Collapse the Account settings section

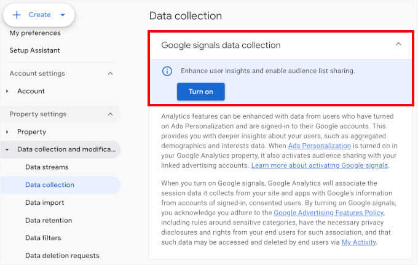(x=111, y=74)
